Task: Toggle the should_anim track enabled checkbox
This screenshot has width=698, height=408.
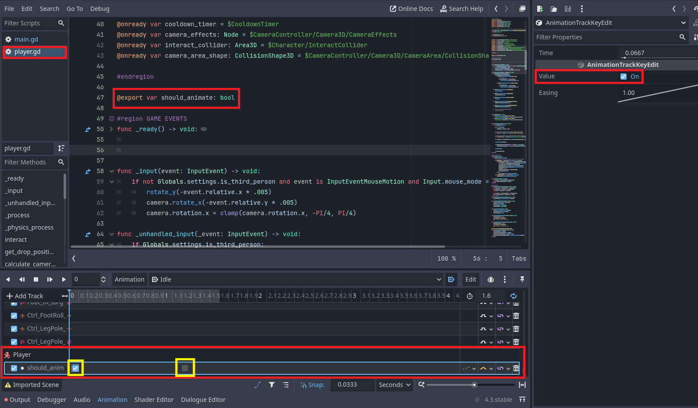Action: (14, 368)
